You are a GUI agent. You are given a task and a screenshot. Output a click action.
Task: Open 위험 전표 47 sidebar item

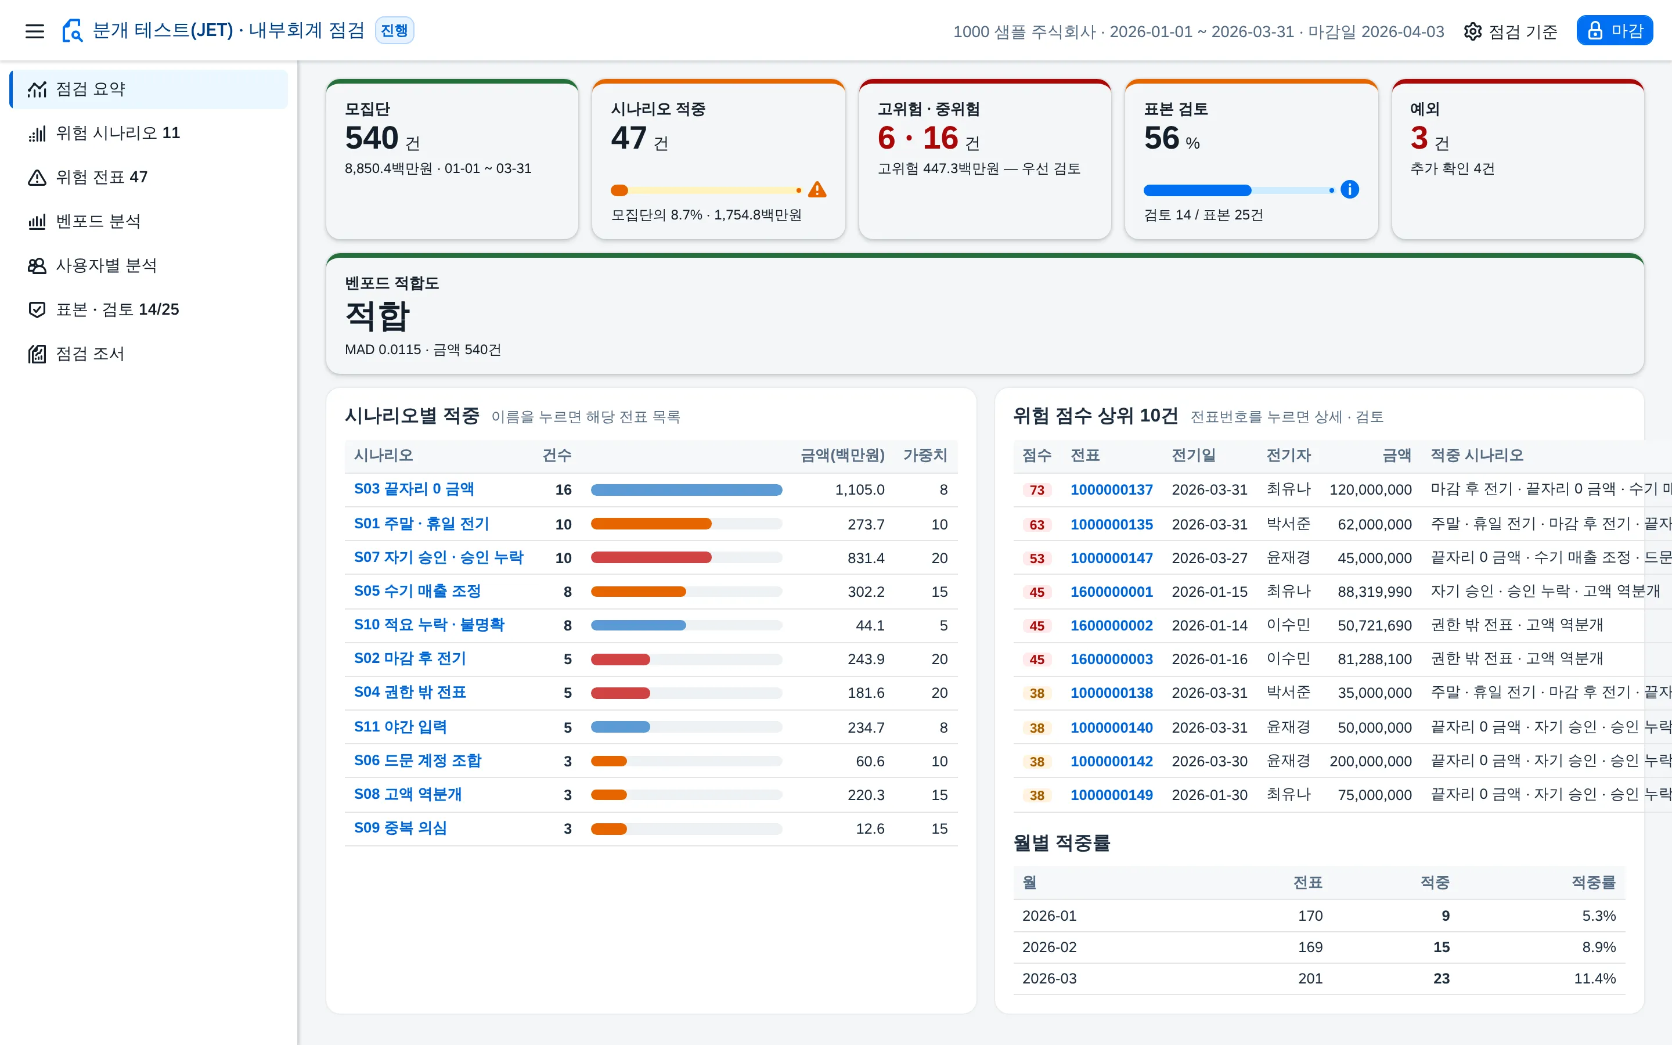(x=149, y=178)
